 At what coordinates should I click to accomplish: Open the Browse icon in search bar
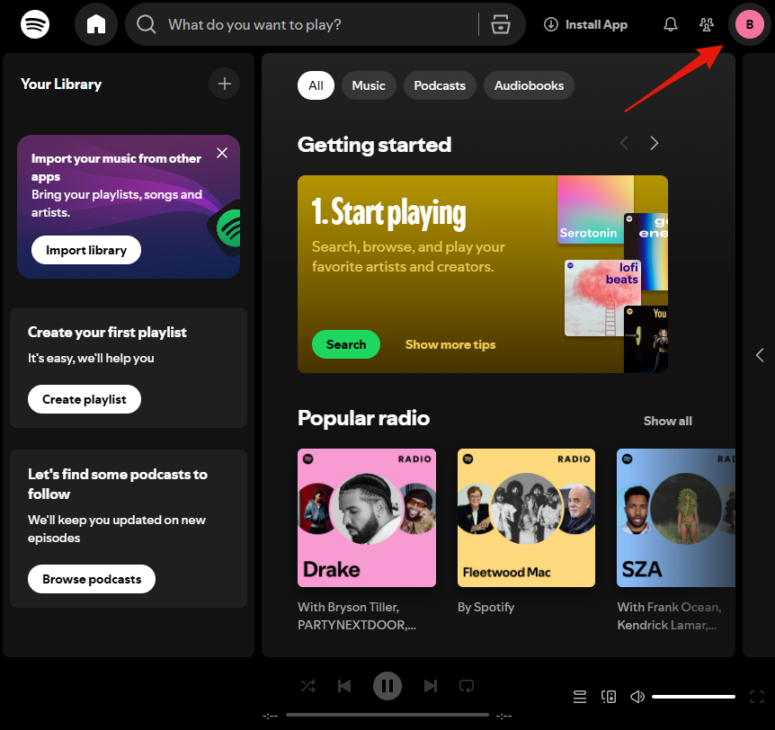coord(501,24)
